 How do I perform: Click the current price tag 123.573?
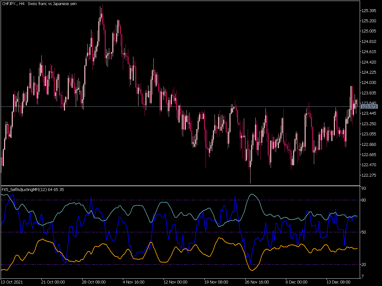369,107
